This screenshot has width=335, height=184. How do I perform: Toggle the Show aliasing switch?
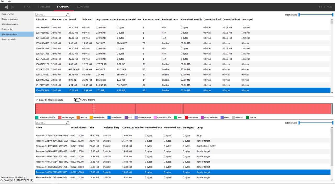pyautogui.click(x=77, y=100)
